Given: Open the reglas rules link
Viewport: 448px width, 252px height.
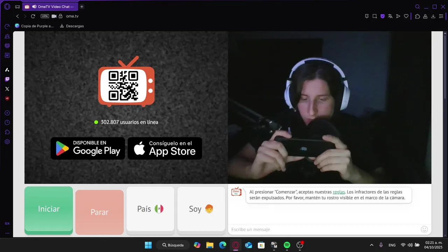Looking at the screenshot, I should pos(339,192).
